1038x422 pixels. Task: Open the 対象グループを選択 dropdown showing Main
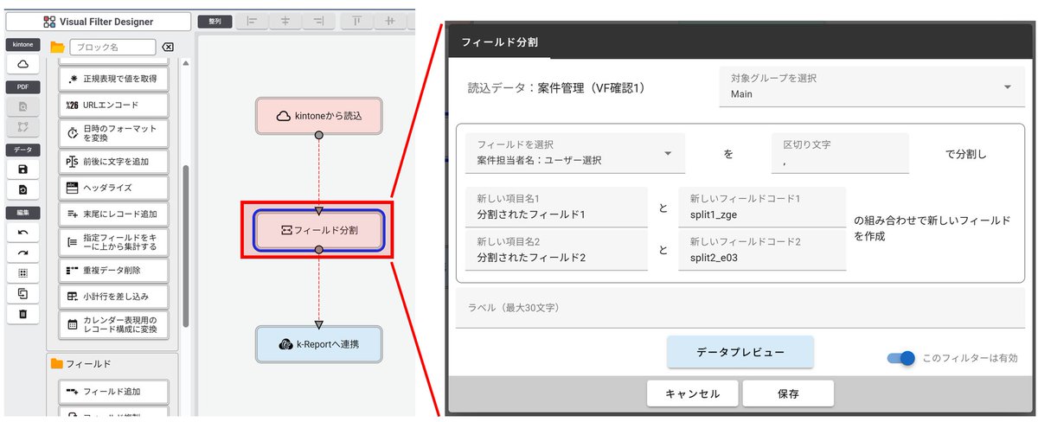point(872,86)
